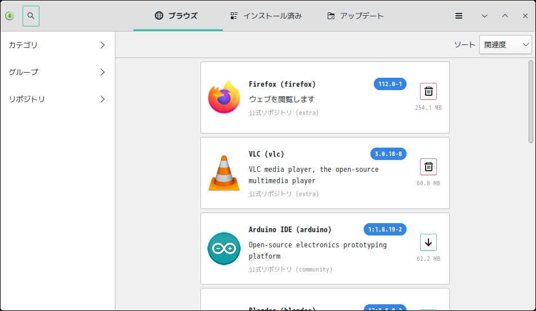
Task: Click the ウェブを閲覧します description
Action: [282, 99]
